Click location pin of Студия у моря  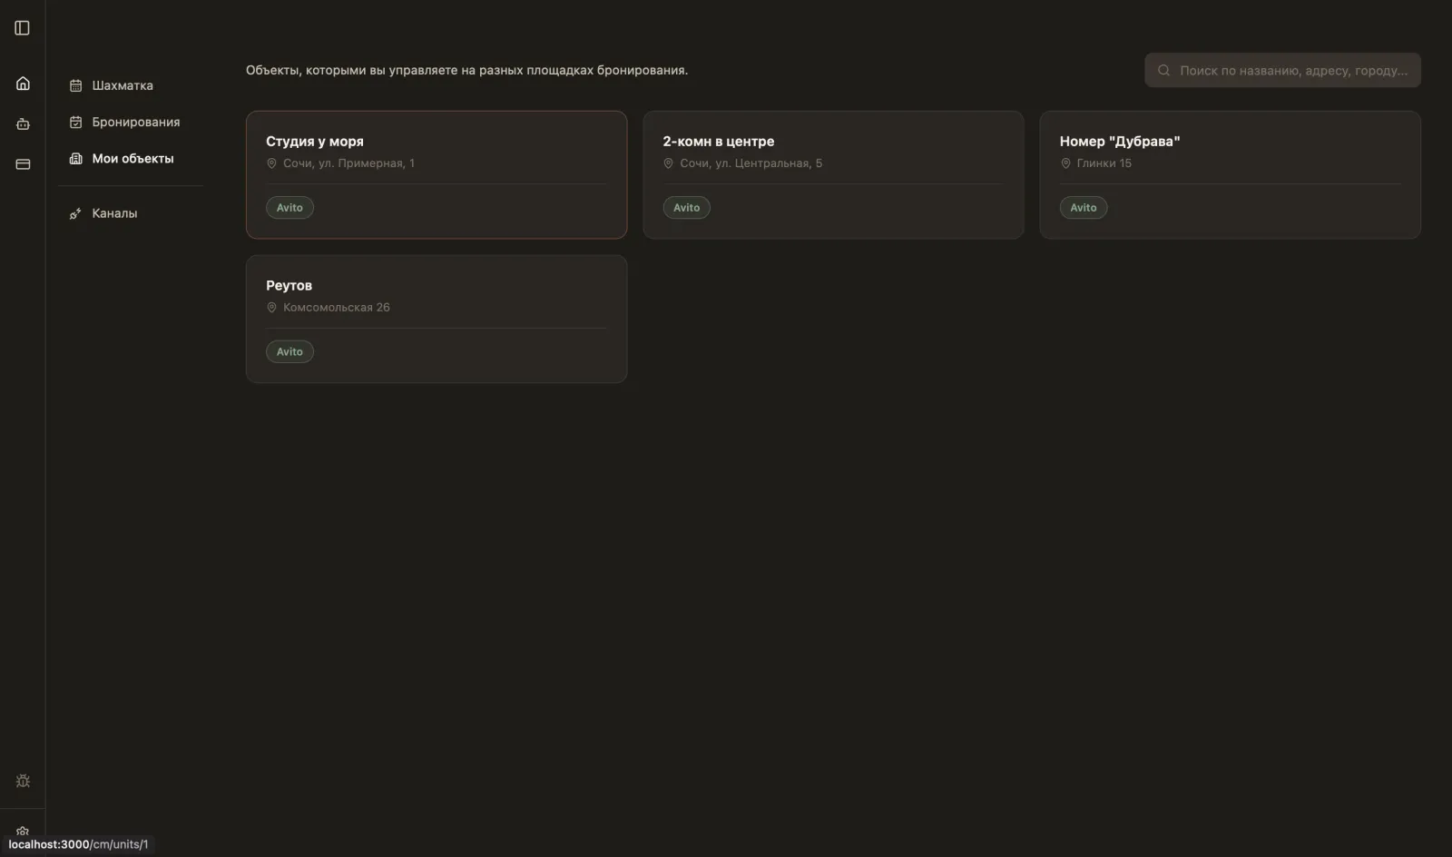pos(271,163)
